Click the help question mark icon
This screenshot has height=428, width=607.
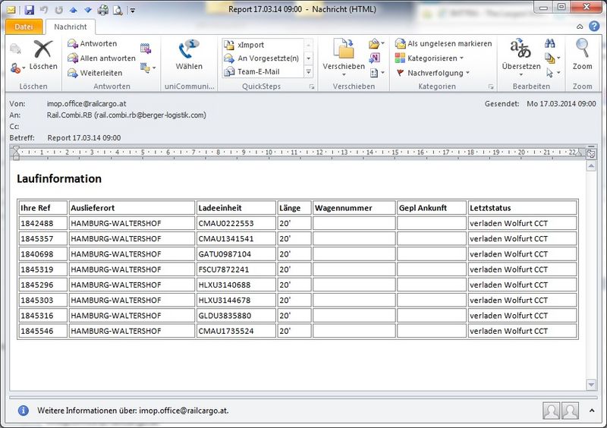coord(594,27)
